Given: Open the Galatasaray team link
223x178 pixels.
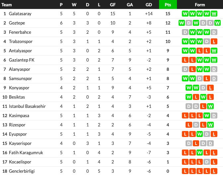Looking at the screenshot, I should 20,14.
